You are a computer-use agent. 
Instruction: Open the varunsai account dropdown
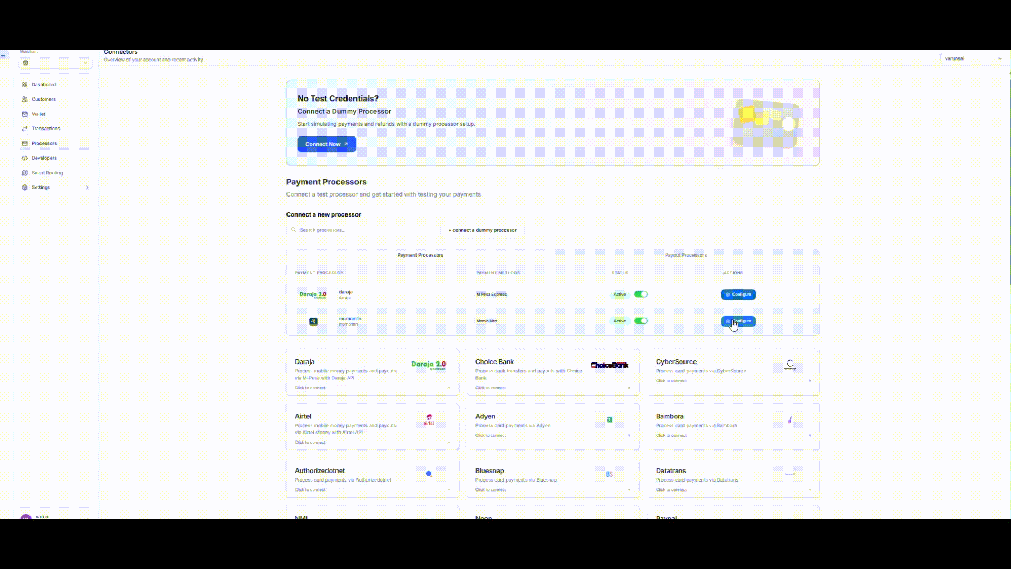click(x=973, y=58)
